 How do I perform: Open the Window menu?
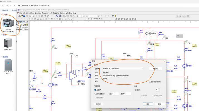coord(69,13)
